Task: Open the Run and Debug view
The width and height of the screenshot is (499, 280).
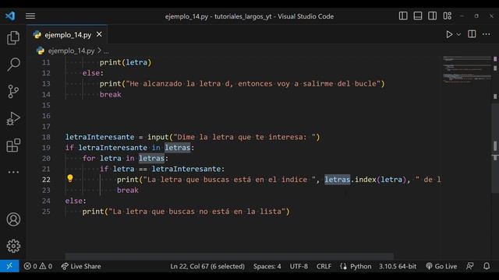Action: [13, 118]
